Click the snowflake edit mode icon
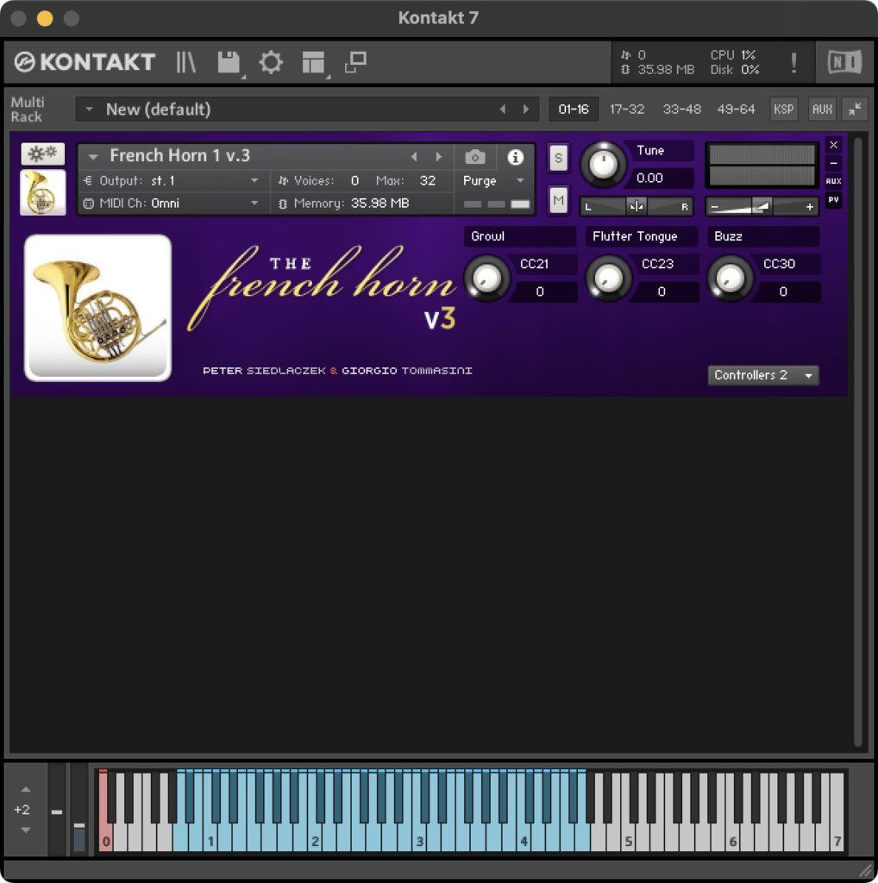This screenshot has height=883, width=878. click(42, 154)
